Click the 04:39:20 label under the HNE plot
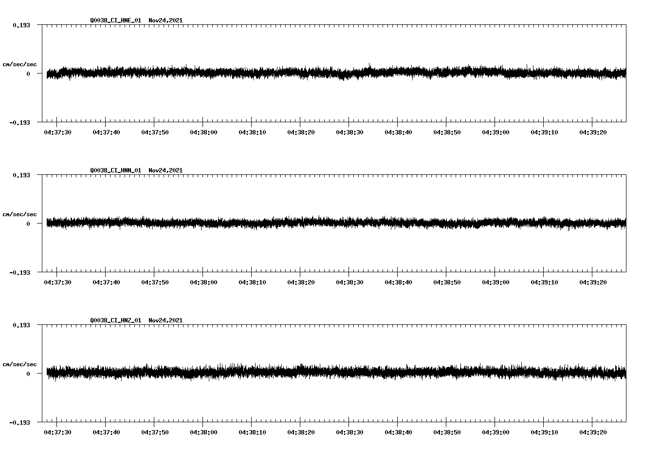The width and height of the screenshot is (661, 450). pyautogui.click(x=593, y=132)
